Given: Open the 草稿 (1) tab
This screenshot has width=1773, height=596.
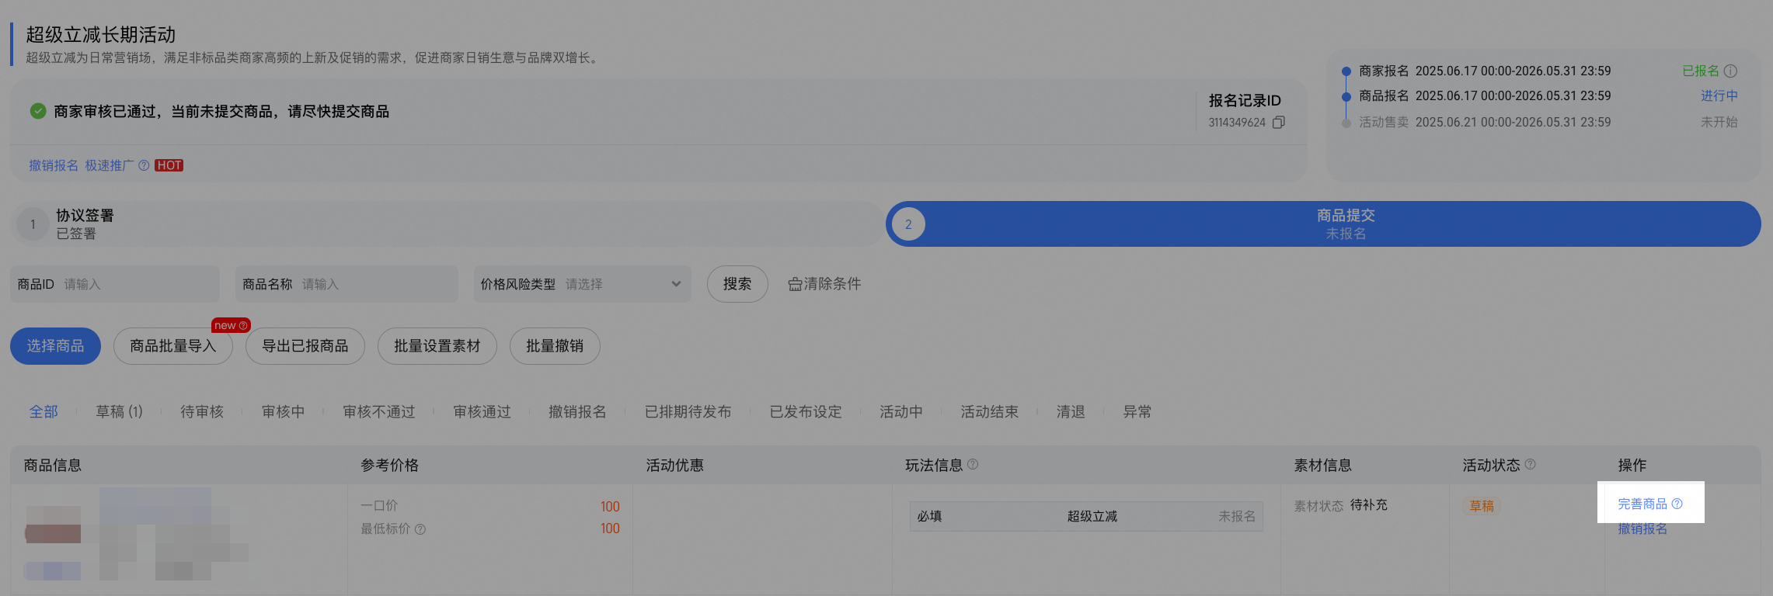Looking at the screenshot, I should (119, 411).
